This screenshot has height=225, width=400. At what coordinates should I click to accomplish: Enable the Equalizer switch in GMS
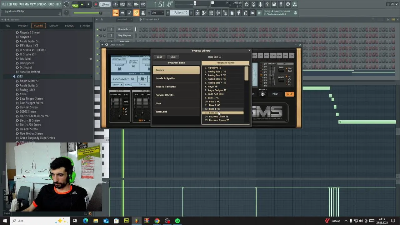[x=132, y=79]
